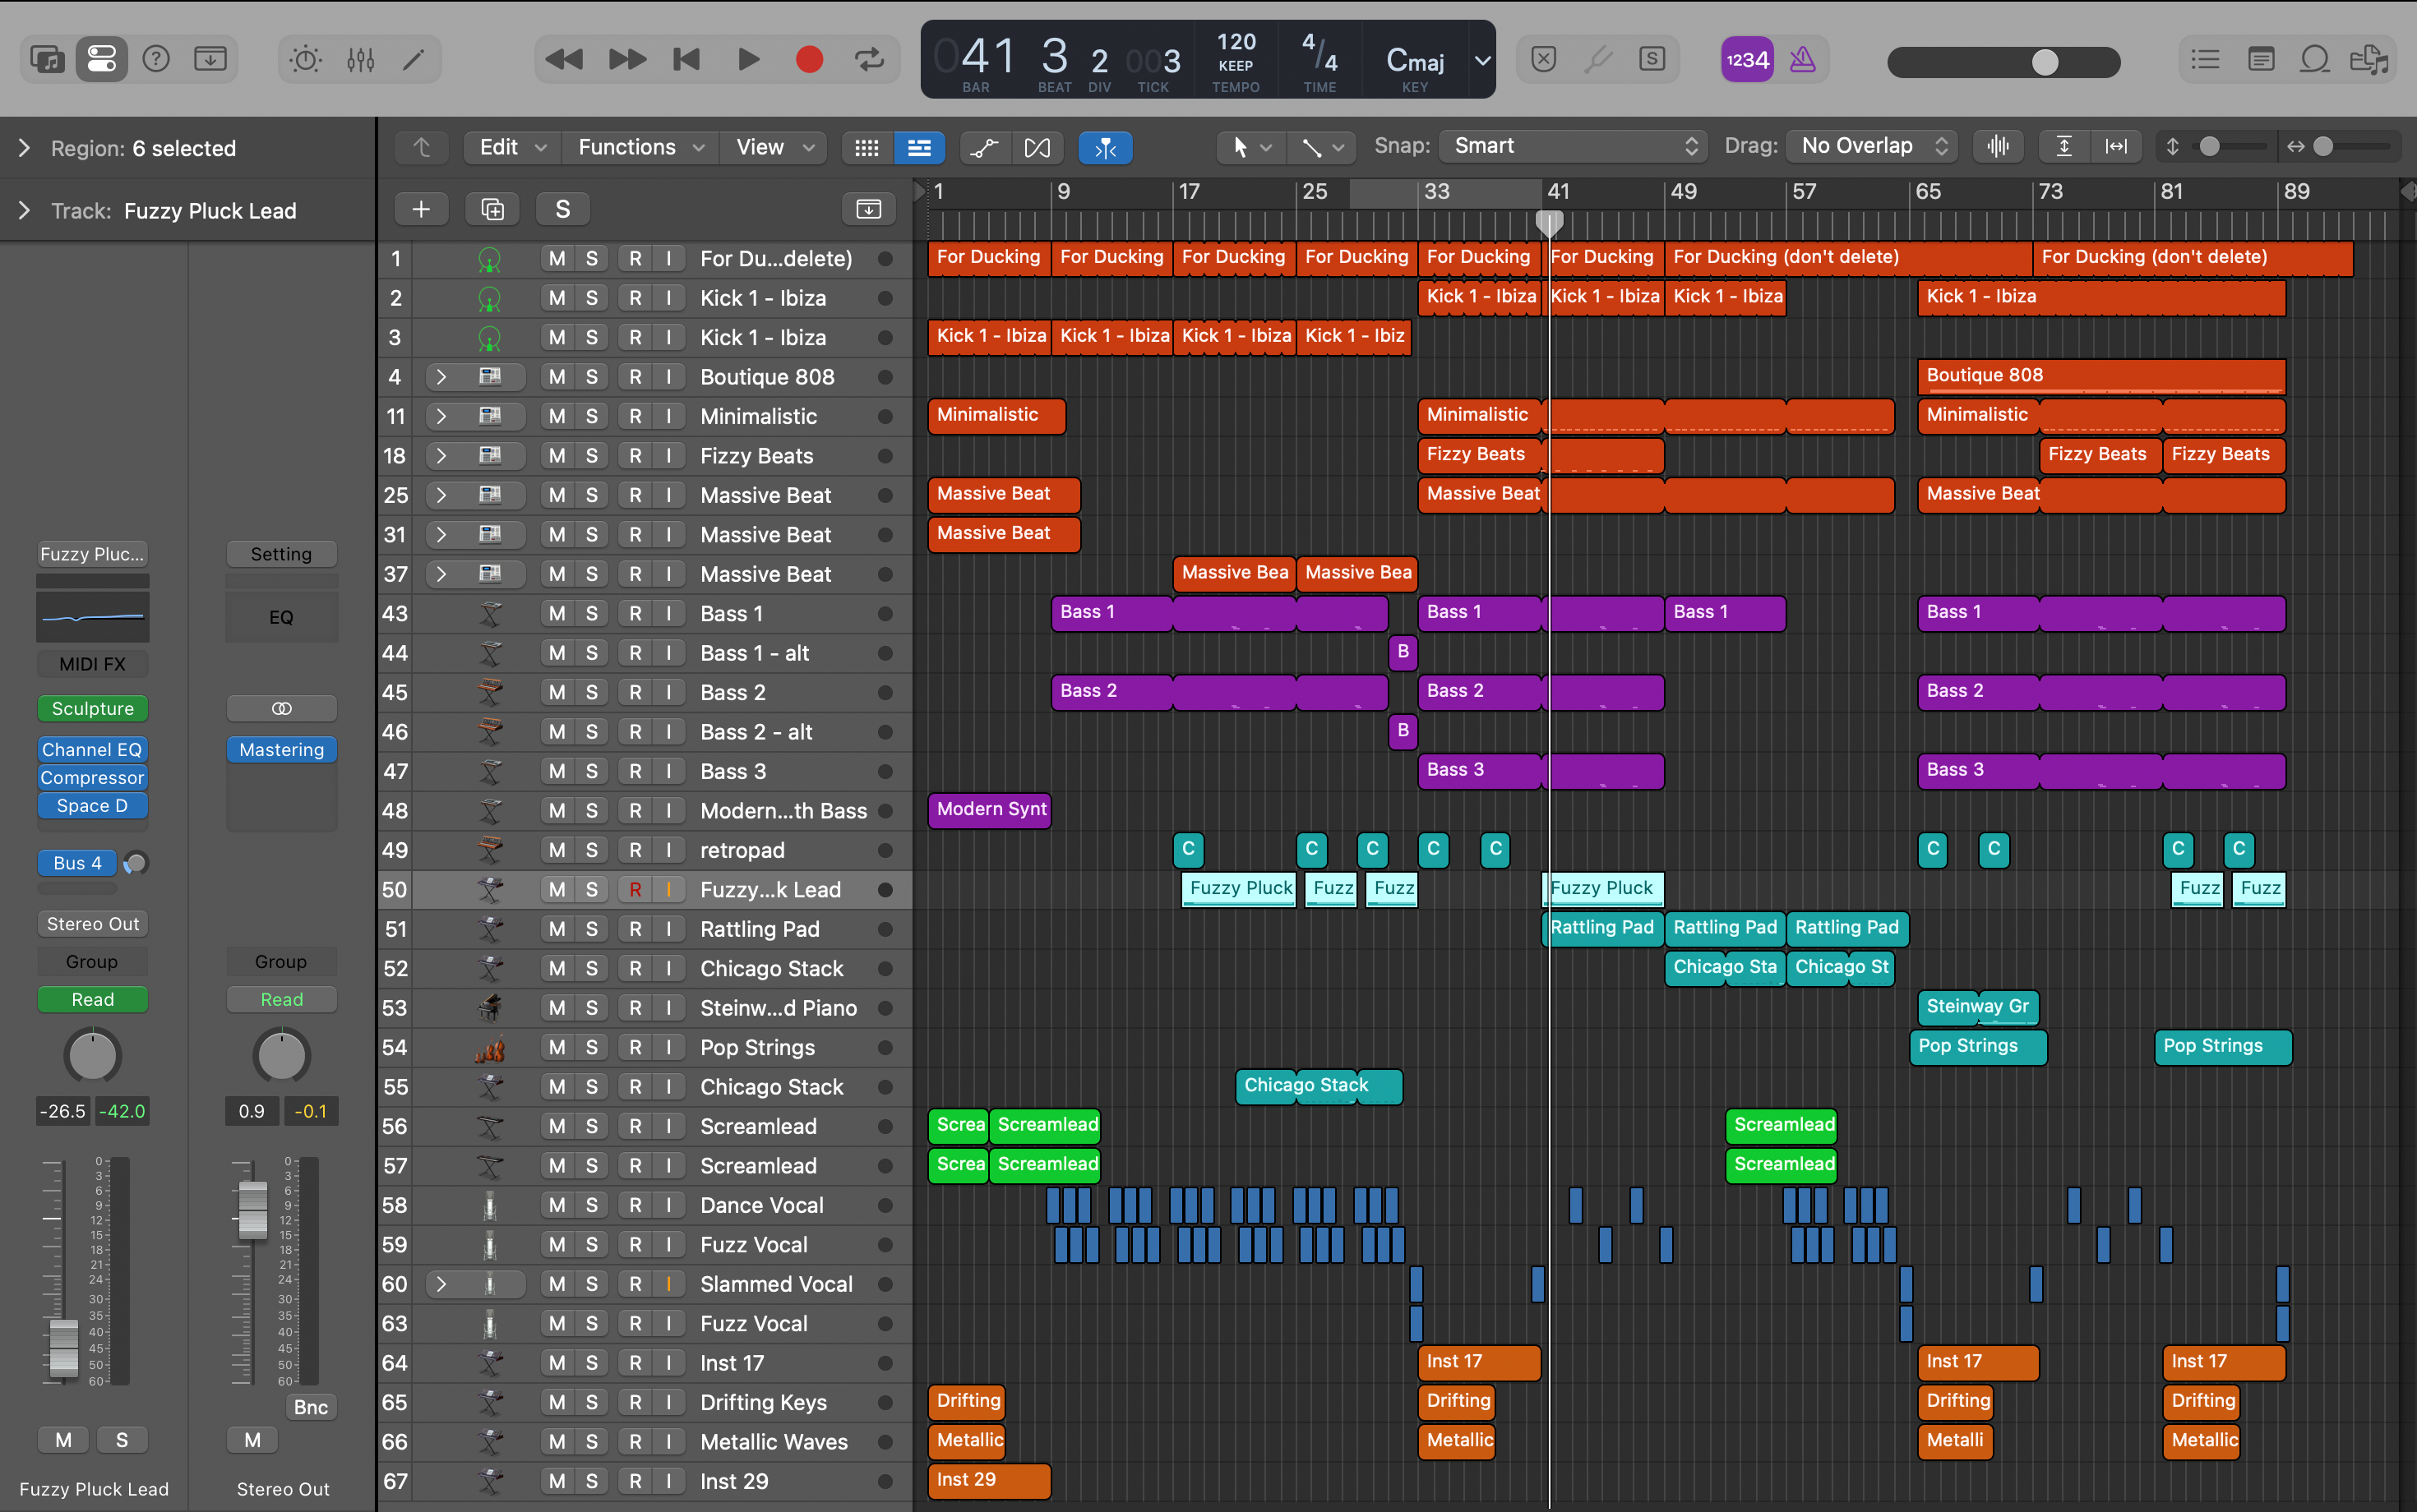Image resolution: width=2417 pixels, height=1512 pixels.
Task: Solo the Pop Strings track
Action: pos(591,1048)
